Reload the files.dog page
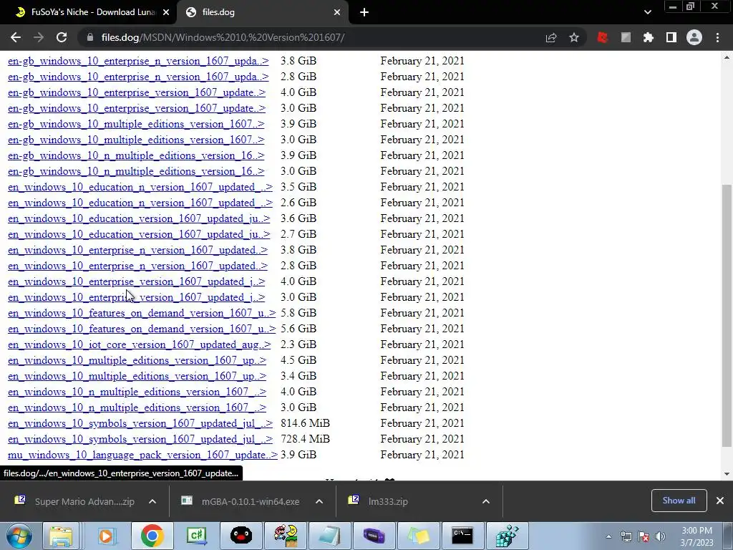Screen dimensions: 733x550 coord(62,37)
